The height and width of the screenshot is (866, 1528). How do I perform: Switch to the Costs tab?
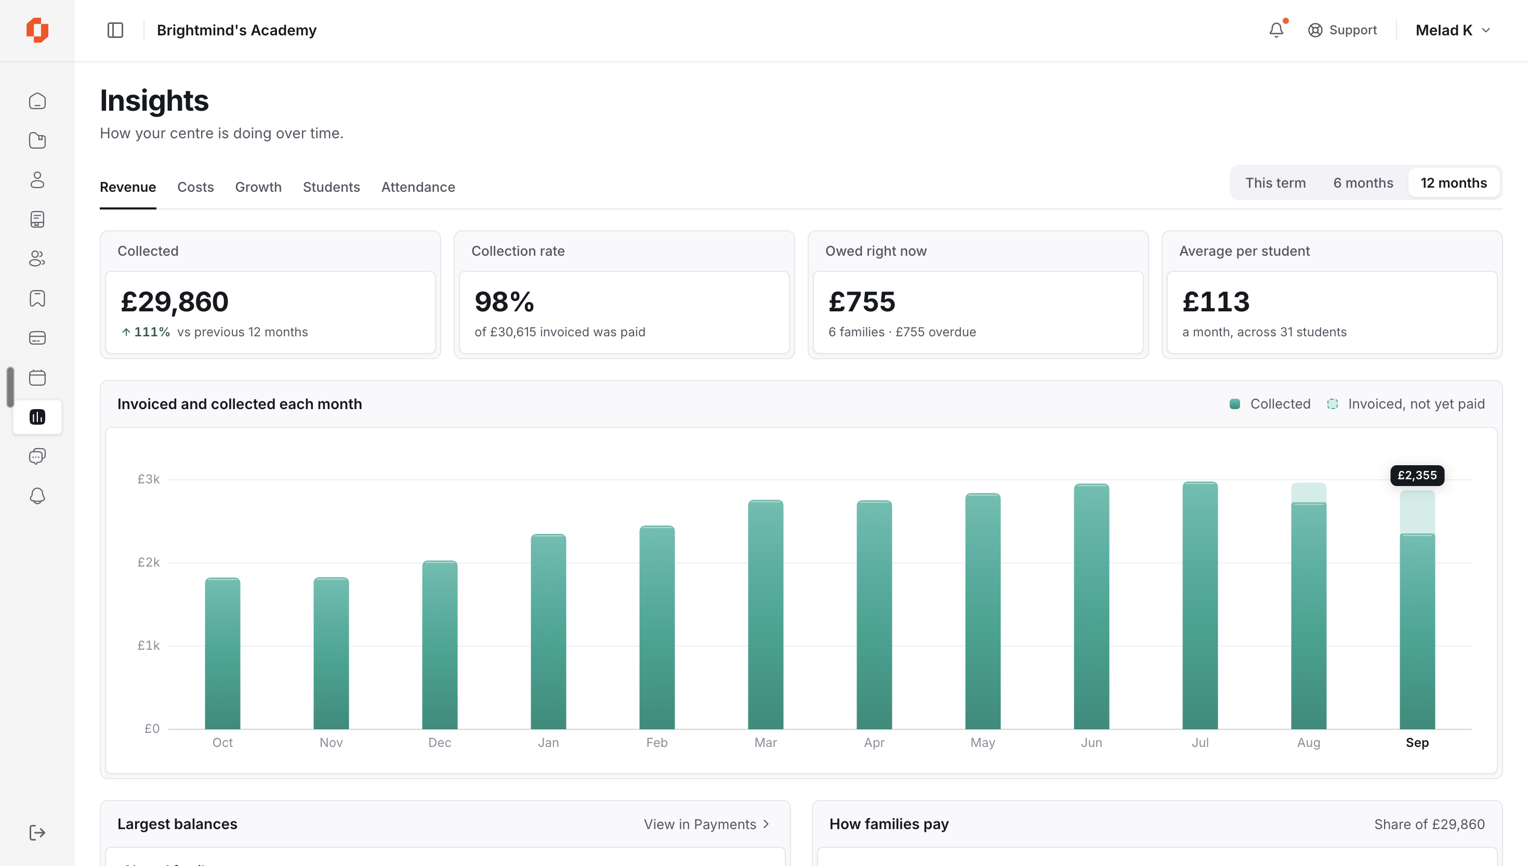[195, 187]
